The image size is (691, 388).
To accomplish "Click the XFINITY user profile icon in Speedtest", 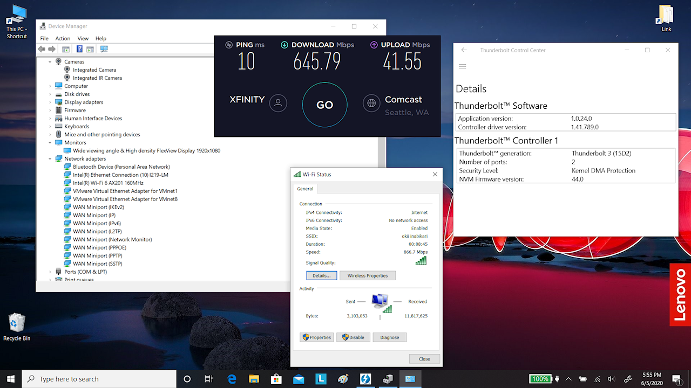I will pos(279,103).
